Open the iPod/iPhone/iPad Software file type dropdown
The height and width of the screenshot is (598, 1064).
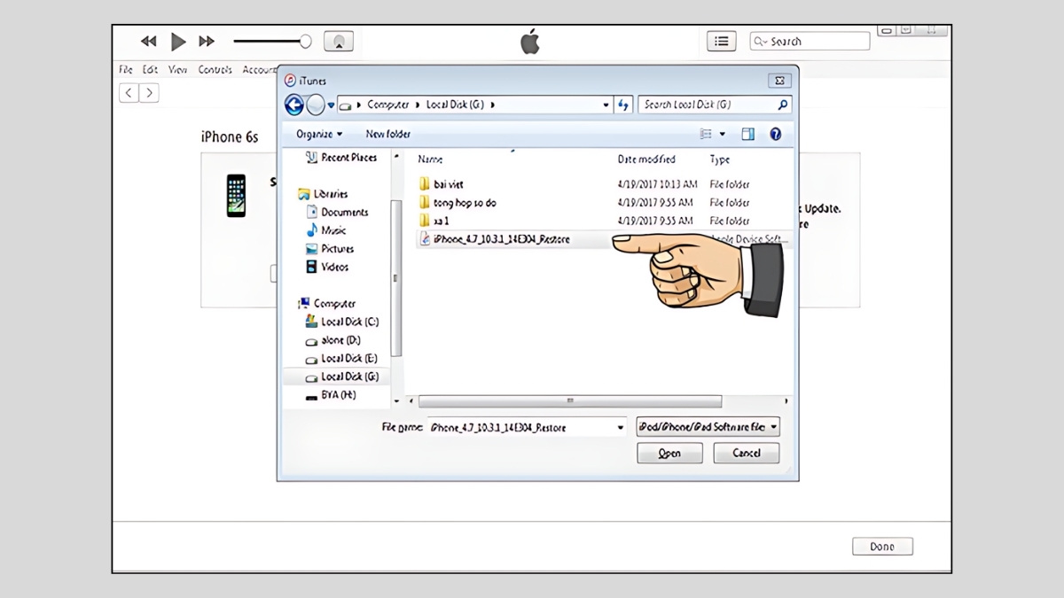click(x=708, y=427)
